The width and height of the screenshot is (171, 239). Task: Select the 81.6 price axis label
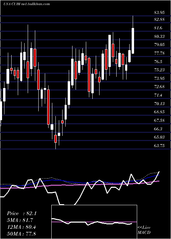click(x=158, y=28)
